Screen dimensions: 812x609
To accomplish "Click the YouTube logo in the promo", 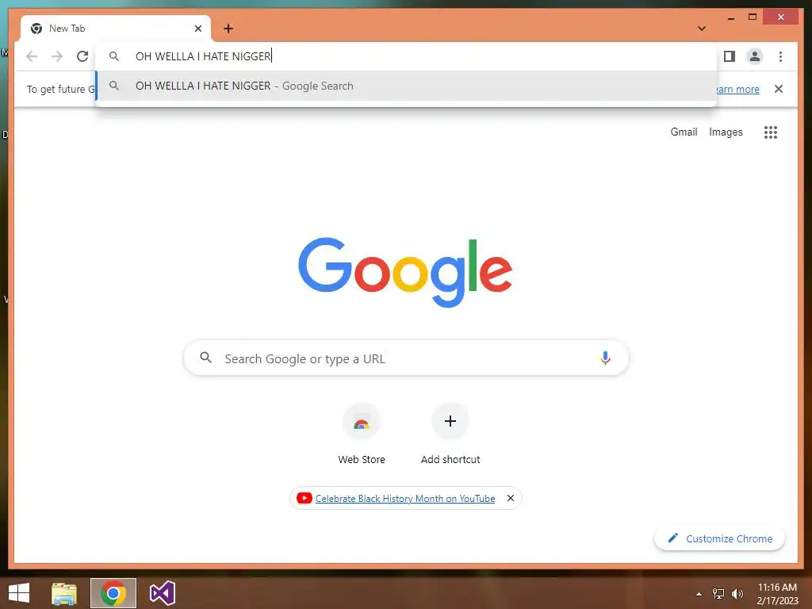I will [304, 498].
